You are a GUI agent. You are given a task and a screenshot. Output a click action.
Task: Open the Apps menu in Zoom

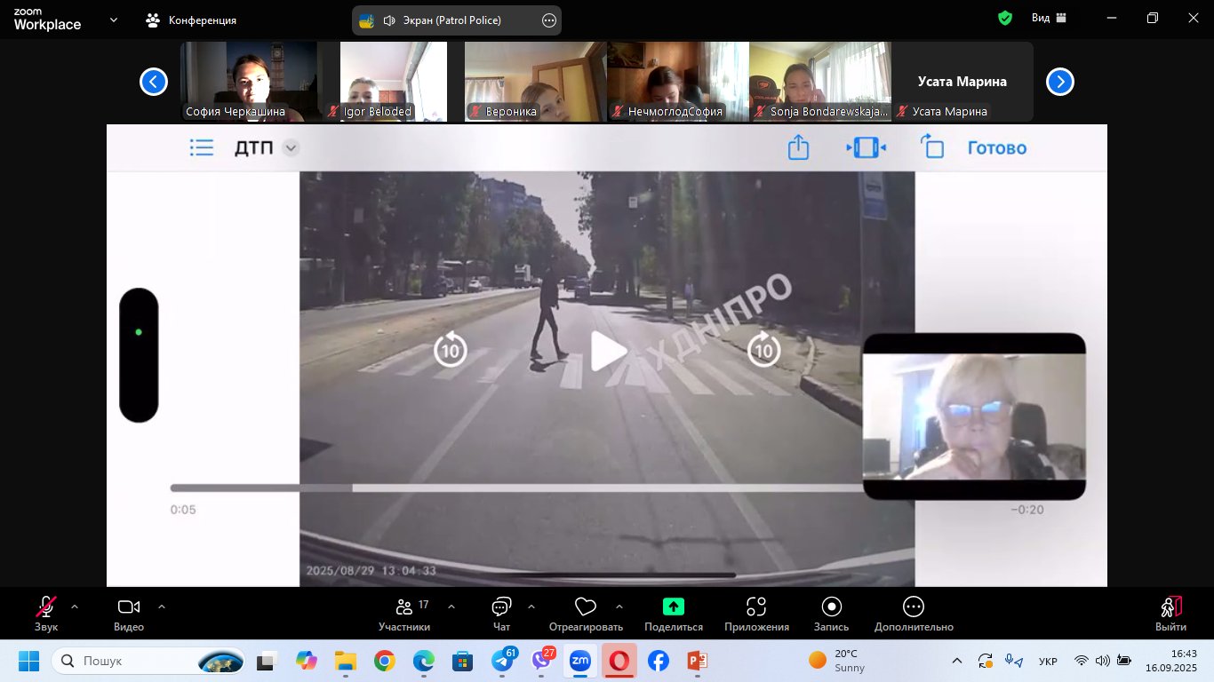[x=756, y=614]
